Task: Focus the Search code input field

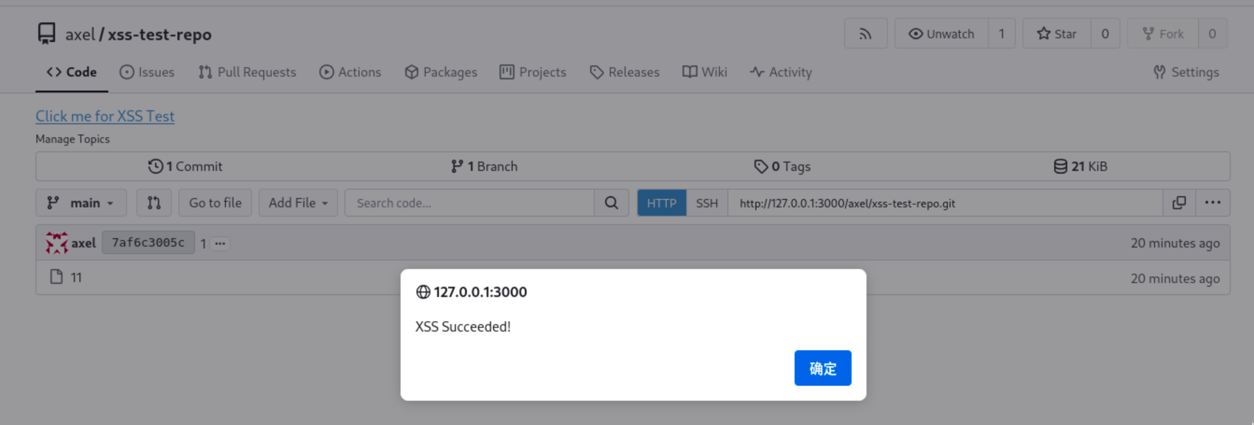Action: (x=469, y=203)
